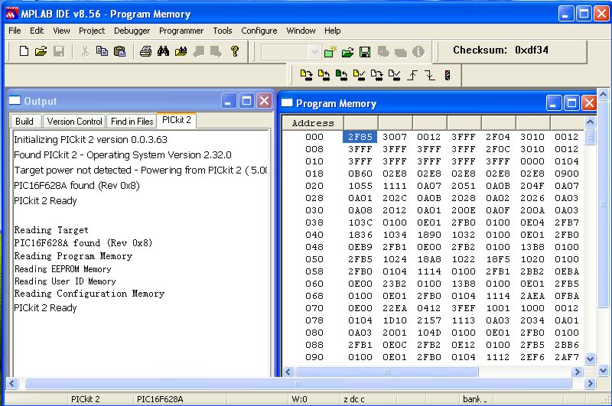Open the Configure menu
The width and height of the screenshot is (612, 406).
[x=259, y=31]
